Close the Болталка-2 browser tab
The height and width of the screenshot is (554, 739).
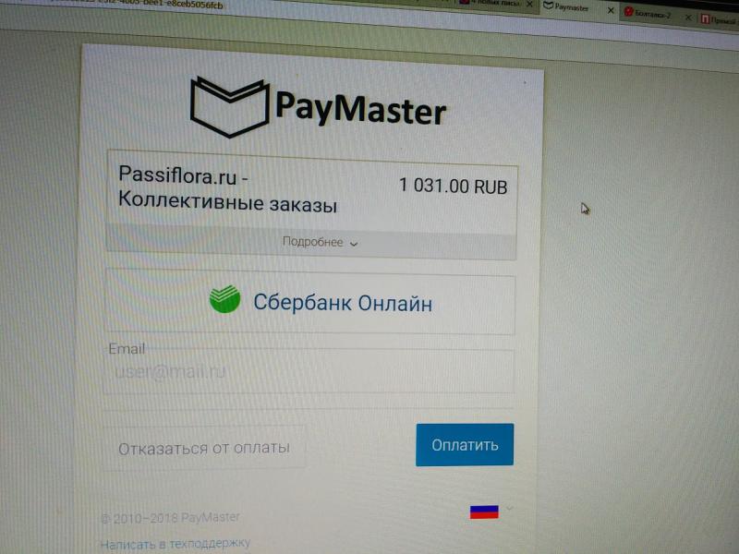pyautogui.click(x=687, y=18)
